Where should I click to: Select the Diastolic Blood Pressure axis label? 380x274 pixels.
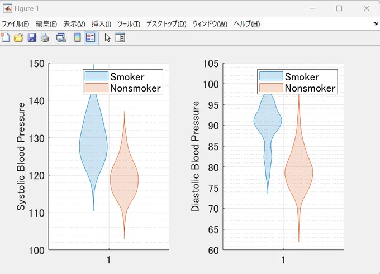pos(195,157)
